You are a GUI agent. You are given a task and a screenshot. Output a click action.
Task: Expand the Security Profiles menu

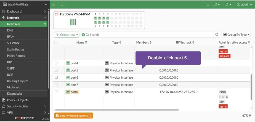coord(24,106)
